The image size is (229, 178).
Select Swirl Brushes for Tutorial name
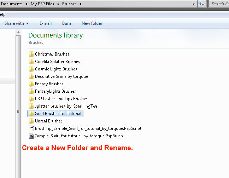click(58, 114)
